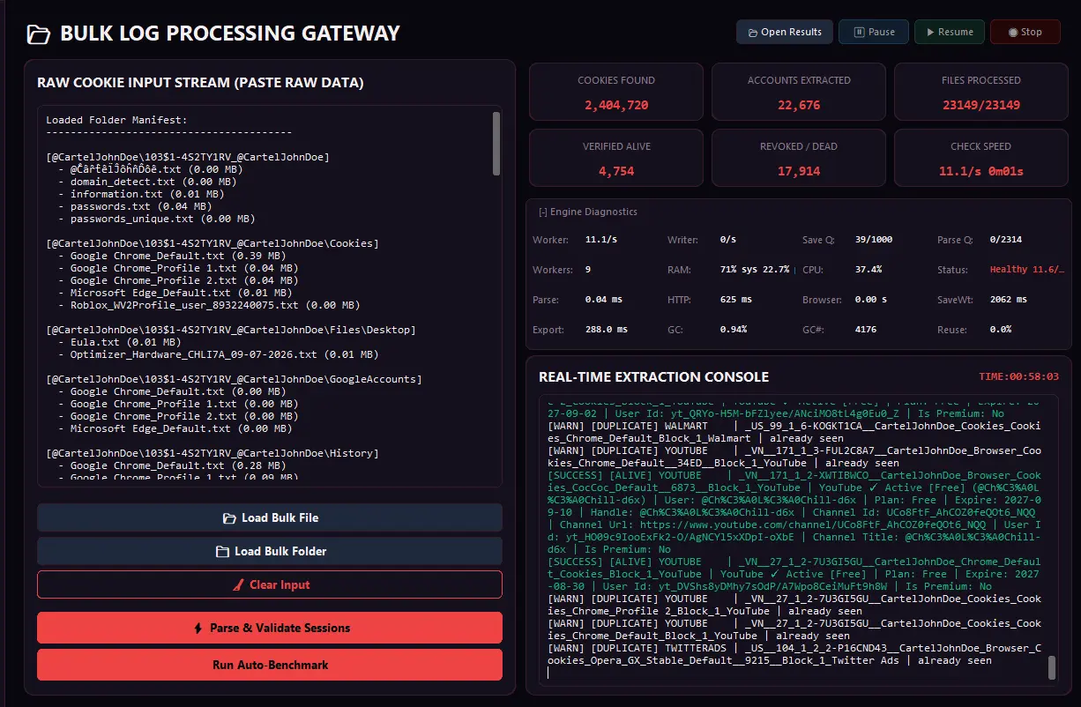The image size is (1081, 707).
Task: Click the Loaded Folder Manifest line
Action: tap(116, 120)
